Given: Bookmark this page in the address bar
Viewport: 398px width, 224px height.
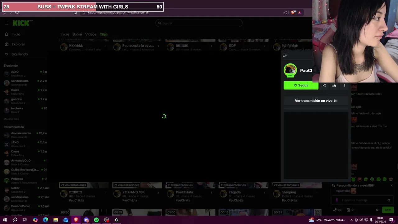Looking at the screenshot, I should (75, 12).
